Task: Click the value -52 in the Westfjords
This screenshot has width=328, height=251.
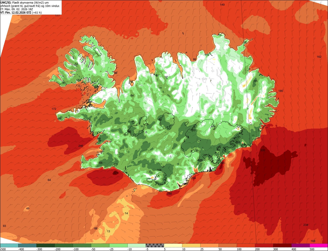Action: click(x=76, y=64)
